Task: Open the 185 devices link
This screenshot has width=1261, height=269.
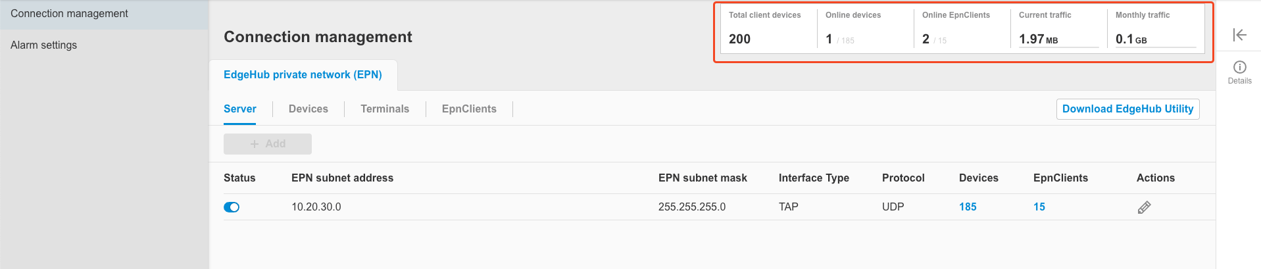Action: 968,207
